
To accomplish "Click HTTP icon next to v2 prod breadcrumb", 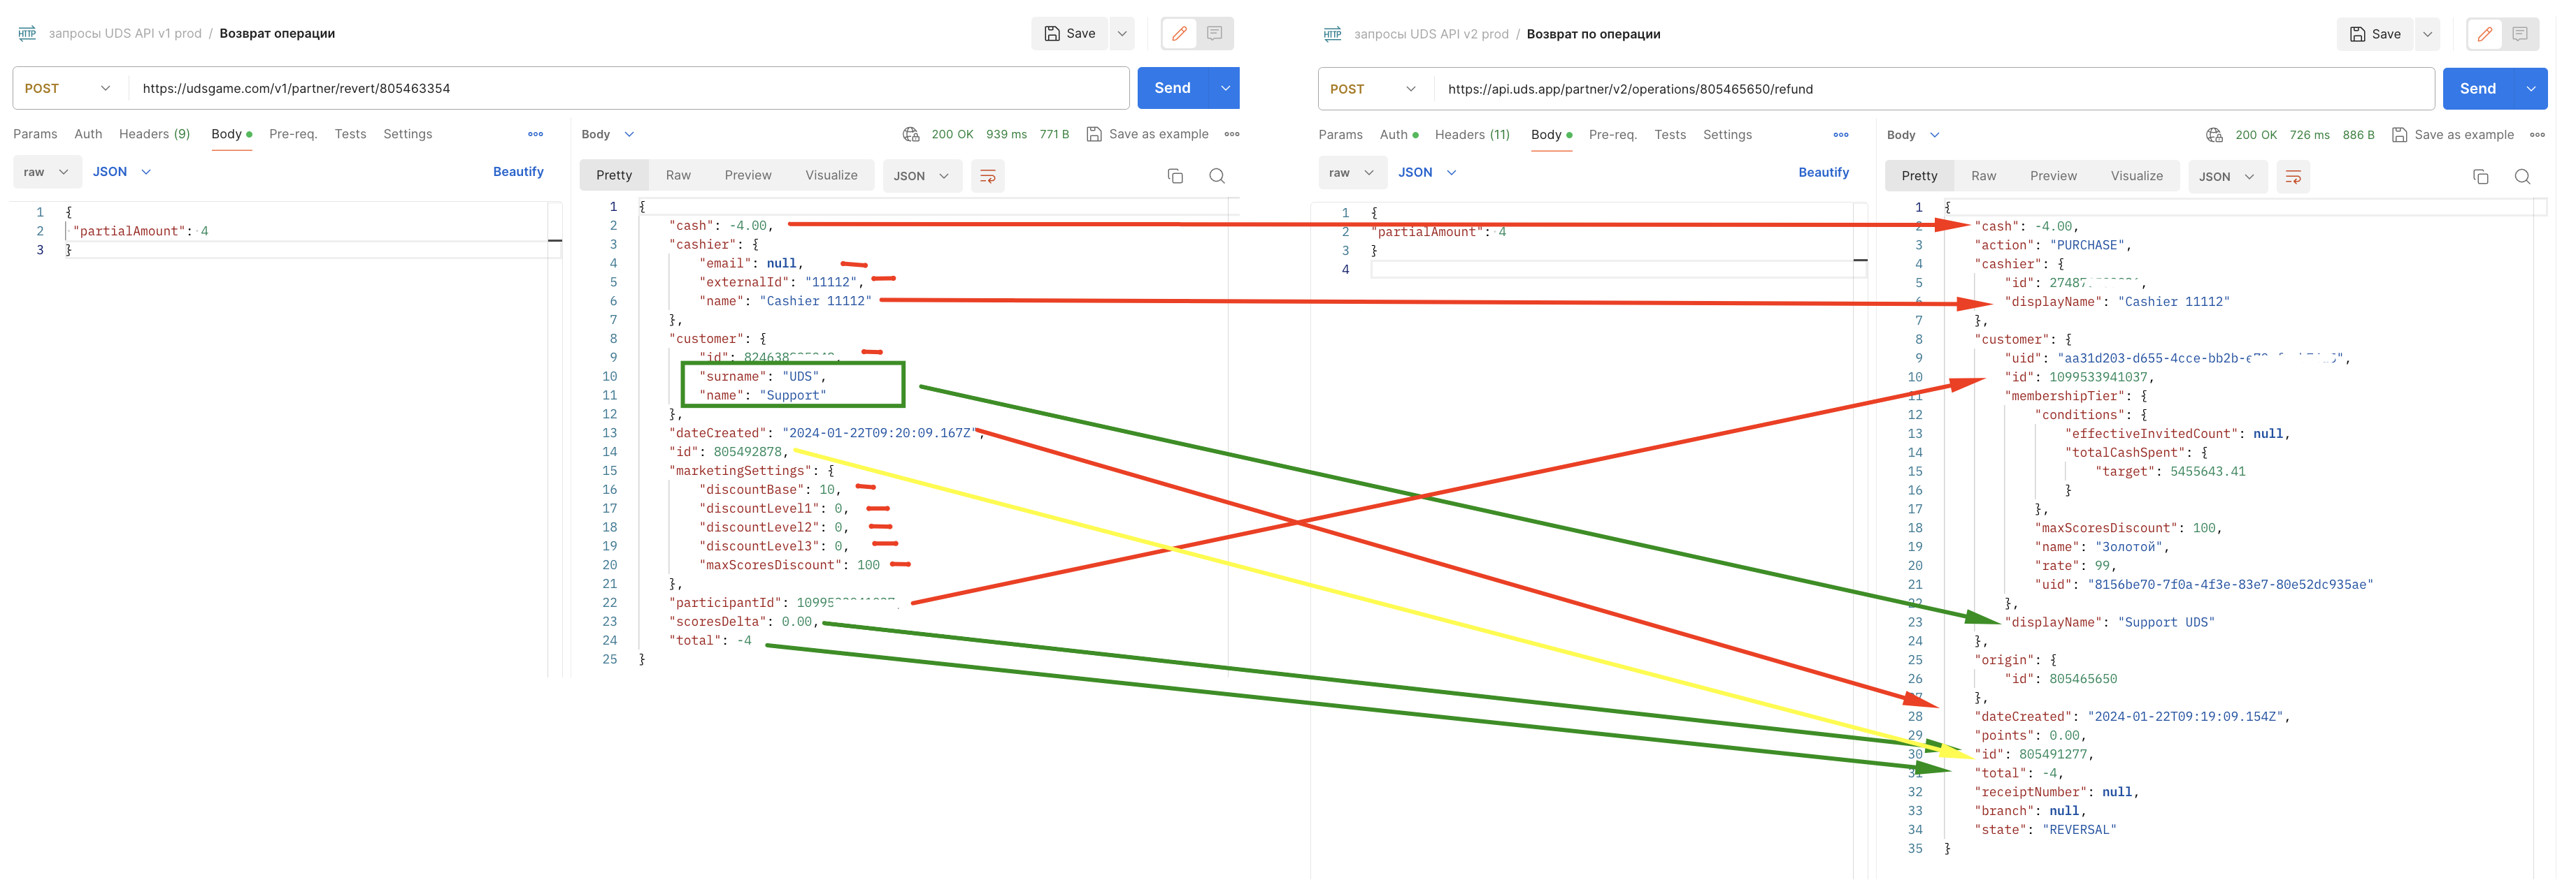I will click(1332, 34).
